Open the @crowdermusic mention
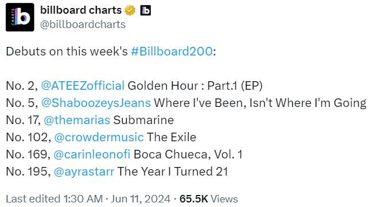384x207 pixels. (x=99, y=137)
